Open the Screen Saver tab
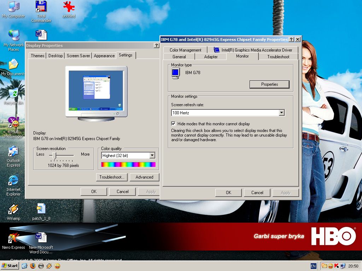362x271 pixels. point(78,56)
